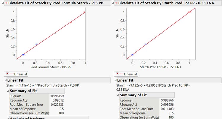Open Linear Fit legend red triangle under PLS PP plot
The image size is (222, 119).
tap(7, 74)
